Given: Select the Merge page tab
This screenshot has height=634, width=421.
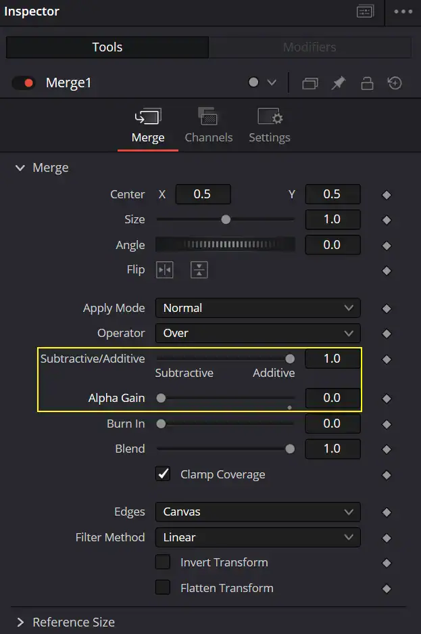Looking at the screenshot, I should click(148, 126).
